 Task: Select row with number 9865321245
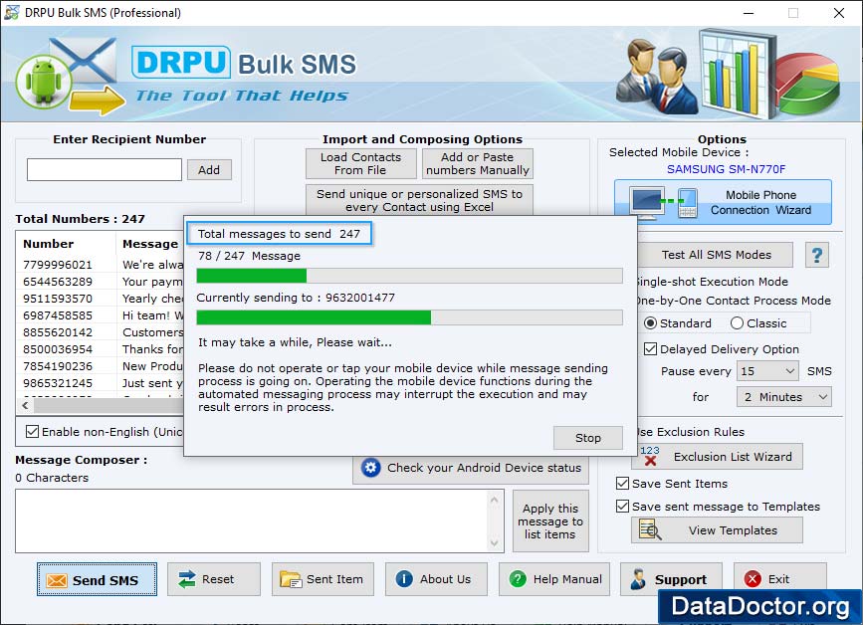(102, 383)
